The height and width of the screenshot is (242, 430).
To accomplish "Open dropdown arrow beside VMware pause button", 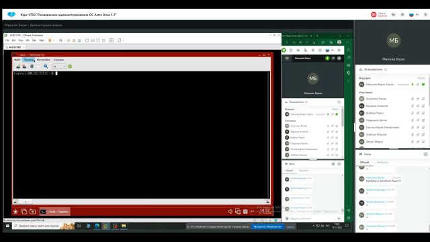I will (x=54, y=40).
